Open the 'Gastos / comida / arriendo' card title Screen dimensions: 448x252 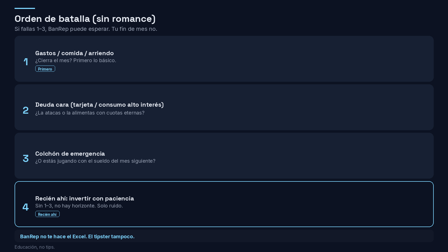click(x=74, y=53)
